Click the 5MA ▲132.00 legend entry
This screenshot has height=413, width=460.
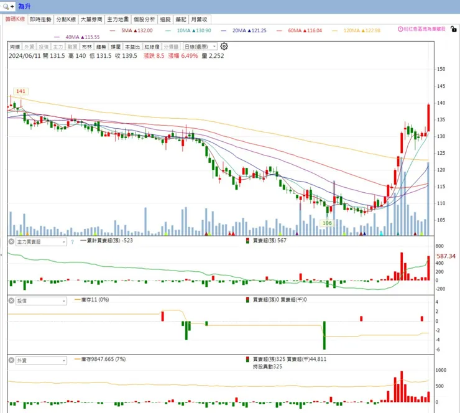tap(131, 30)
